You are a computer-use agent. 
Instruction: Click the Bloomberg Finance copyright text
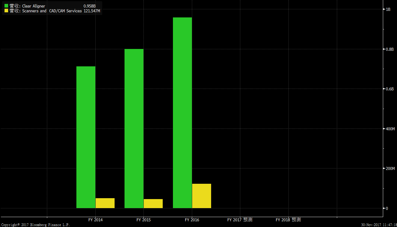click(x=35, y=225)
